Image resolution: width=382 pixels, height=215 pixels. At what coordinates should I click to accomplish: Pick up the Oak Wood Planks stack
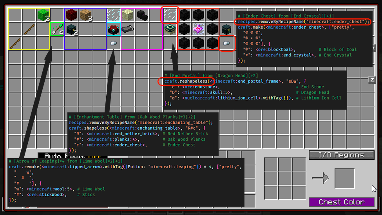85,15
